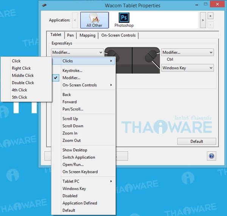Select Open/Run... from the menu
This screenshot has height=216, width=227.
click(x=83, y=164)
